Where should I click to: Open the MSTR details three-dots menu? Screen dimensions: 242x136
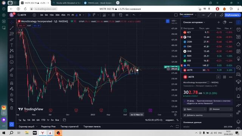pyautogui.click(x=231, y=77)
